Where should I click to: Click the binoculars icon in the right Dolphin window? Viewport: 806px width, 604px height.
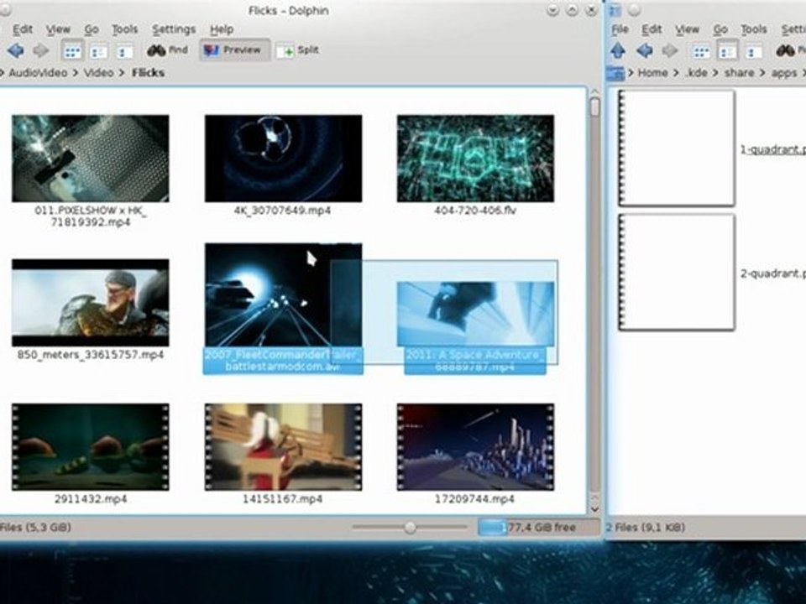click(785, 51)
